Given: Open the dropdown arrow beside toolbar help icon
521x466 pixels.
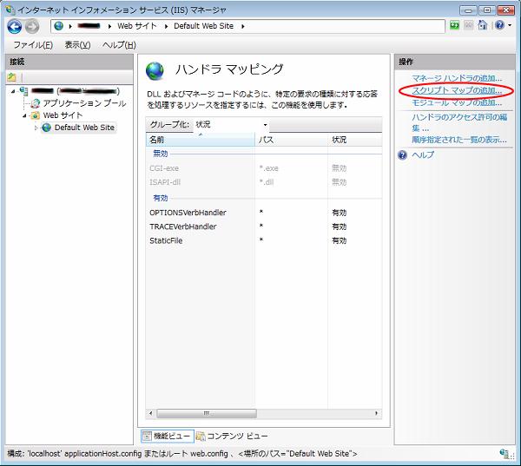Looking at the screenshot, I should [x=510, y=25].
